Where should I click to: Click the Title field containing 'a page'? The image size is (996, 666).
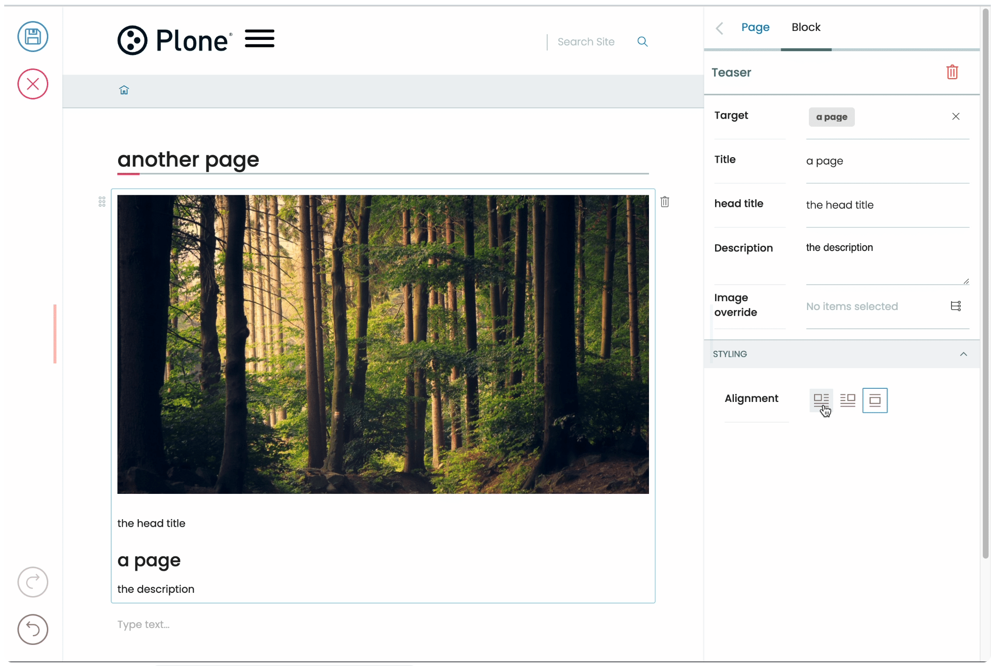[x=887, y=161]
